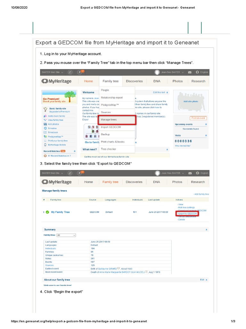The width and height of the screenshot is (246, 329).
Task: Click Edit link in About our family tree
Action: pyautogui.click(x=202, y=280)
